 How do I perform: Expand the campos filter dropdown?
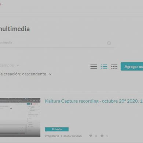coord(10,66)
